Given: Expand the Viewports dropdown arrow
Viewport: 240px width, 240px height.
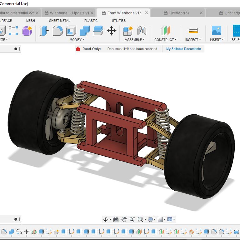Looking at the screenshot, I should click(x=174, y=219).
